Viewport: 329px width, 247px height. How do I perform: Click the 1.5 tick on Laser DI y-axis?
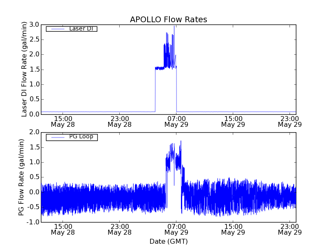[34, 69]
